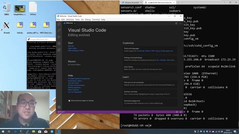Screen dimensions: 239x134
Task: Click the Open folder link
Action: (x=72, y=48)
